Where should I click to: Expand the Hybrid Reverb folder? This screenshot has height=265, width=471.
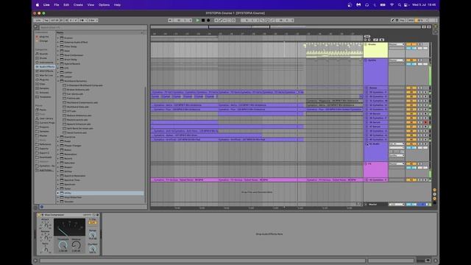pos(58,64)
